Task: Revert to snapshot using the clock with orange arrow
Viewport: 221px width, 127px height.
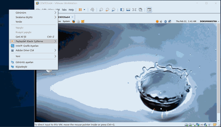Action: click(x=107, y=10)
